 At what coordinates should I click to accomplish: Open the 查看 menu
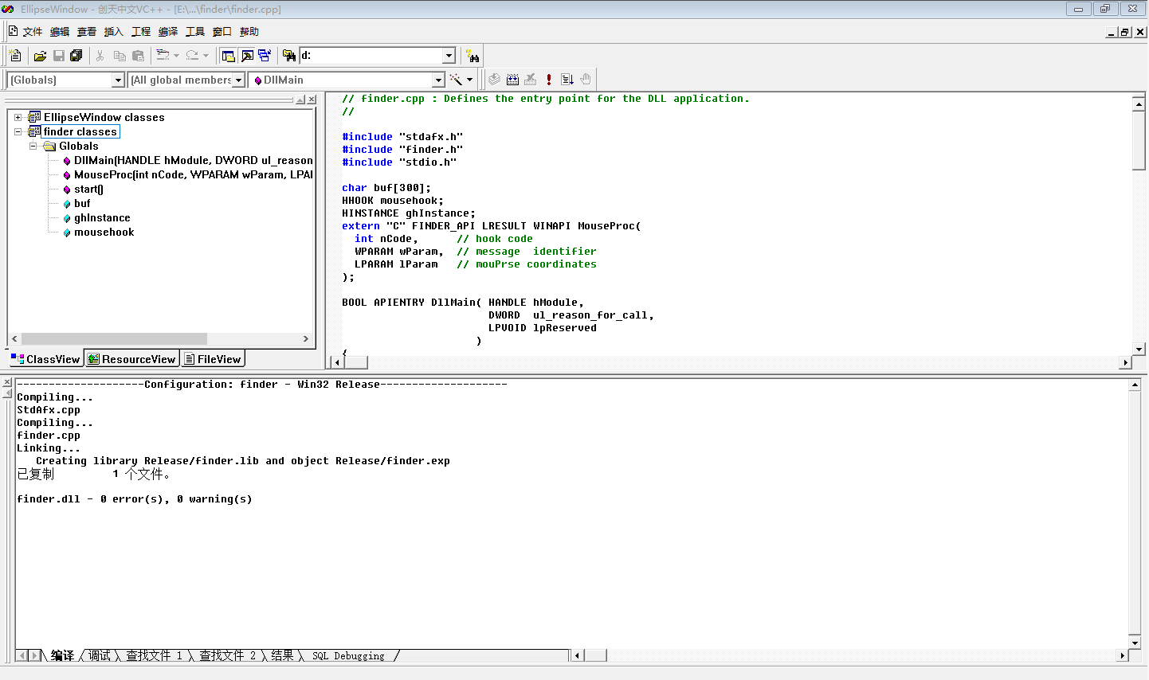[x=87, y=32]
